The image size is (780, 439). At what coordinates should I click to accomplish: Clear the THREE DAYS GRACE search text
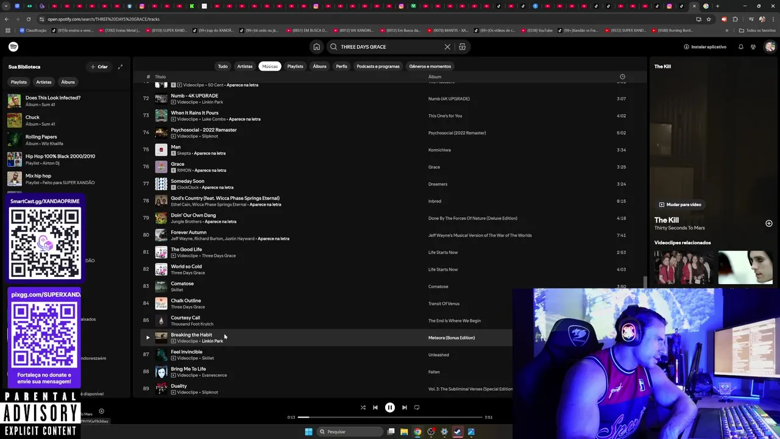[447, 47]
